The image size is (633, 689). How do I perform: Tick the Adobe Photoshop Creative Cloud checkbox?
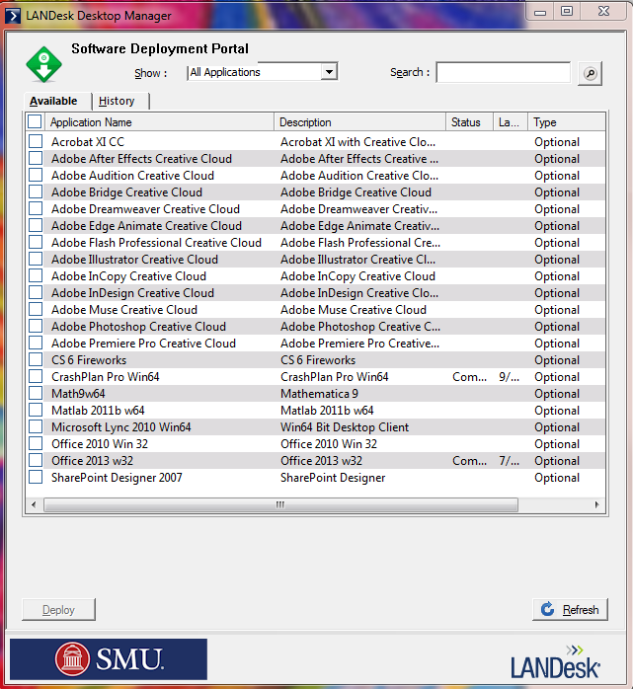[36, 326]
